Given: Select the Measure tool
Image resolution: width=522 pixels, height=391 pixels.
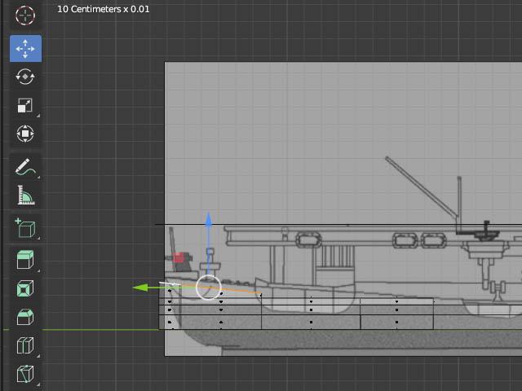Looking at the screenshot, I should 25,195.
